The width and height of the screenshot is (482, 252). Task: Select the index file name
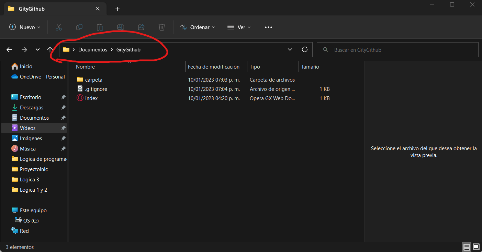tap(91, 98)
